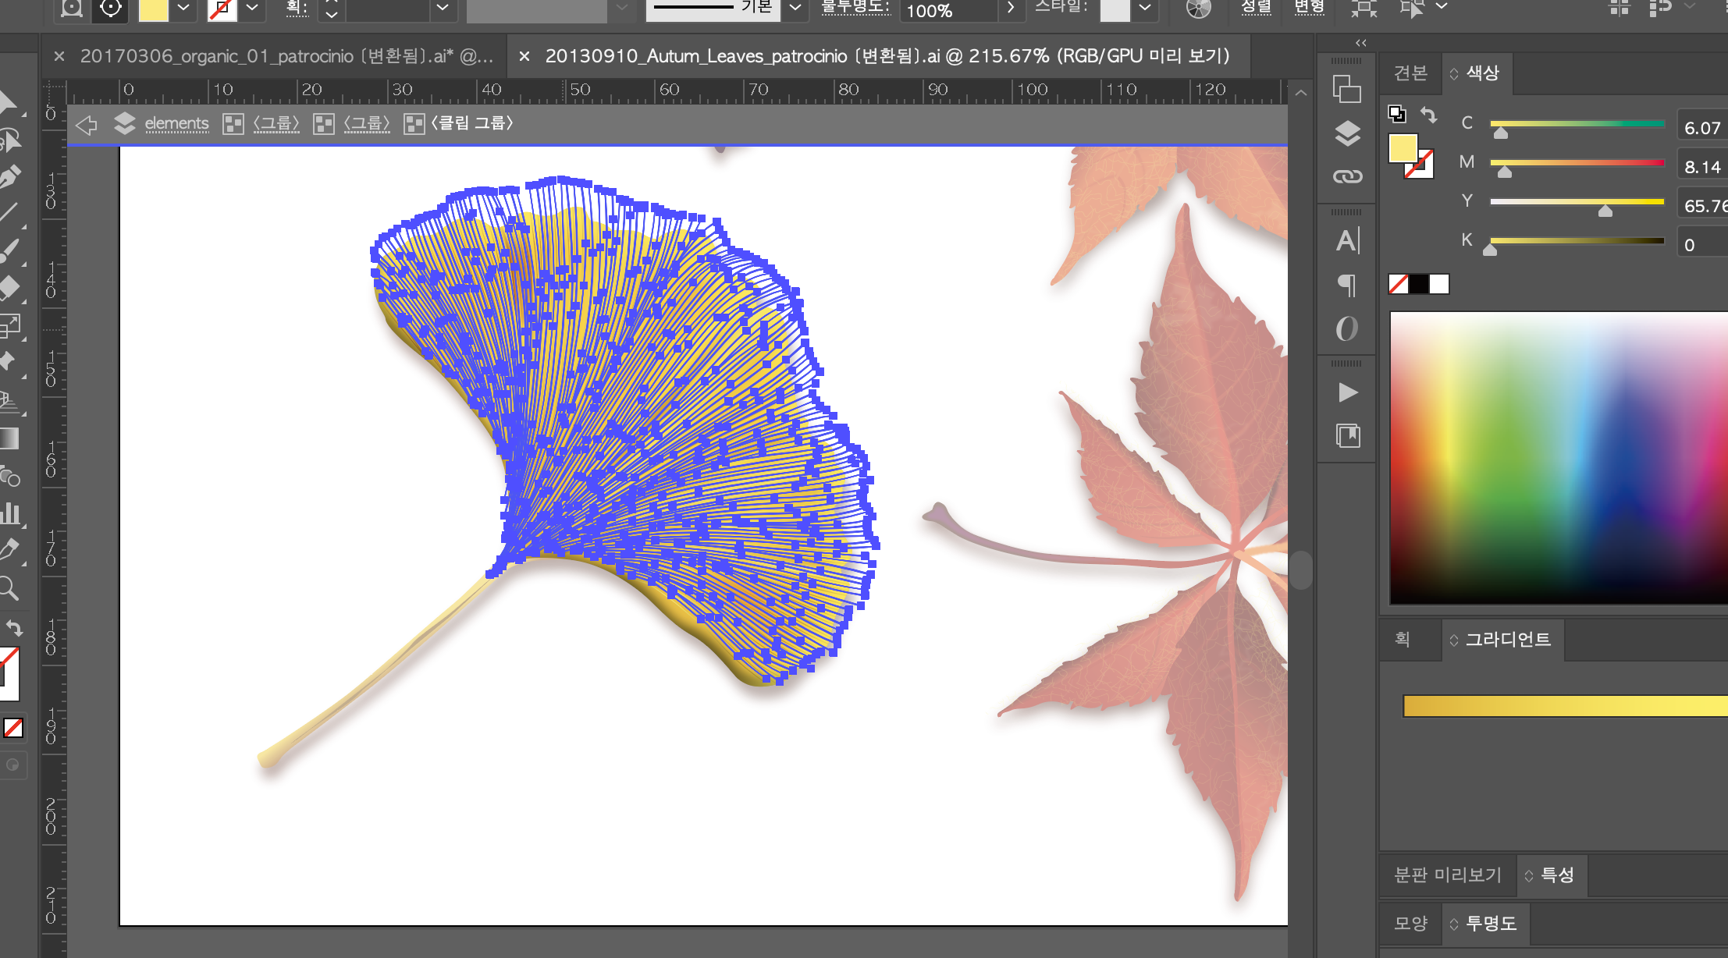The width and height of the screenshot is (1728, 958).
Task: Click the elements breadcrumb link
Action: pyautogui.click(x=176, y=123)
